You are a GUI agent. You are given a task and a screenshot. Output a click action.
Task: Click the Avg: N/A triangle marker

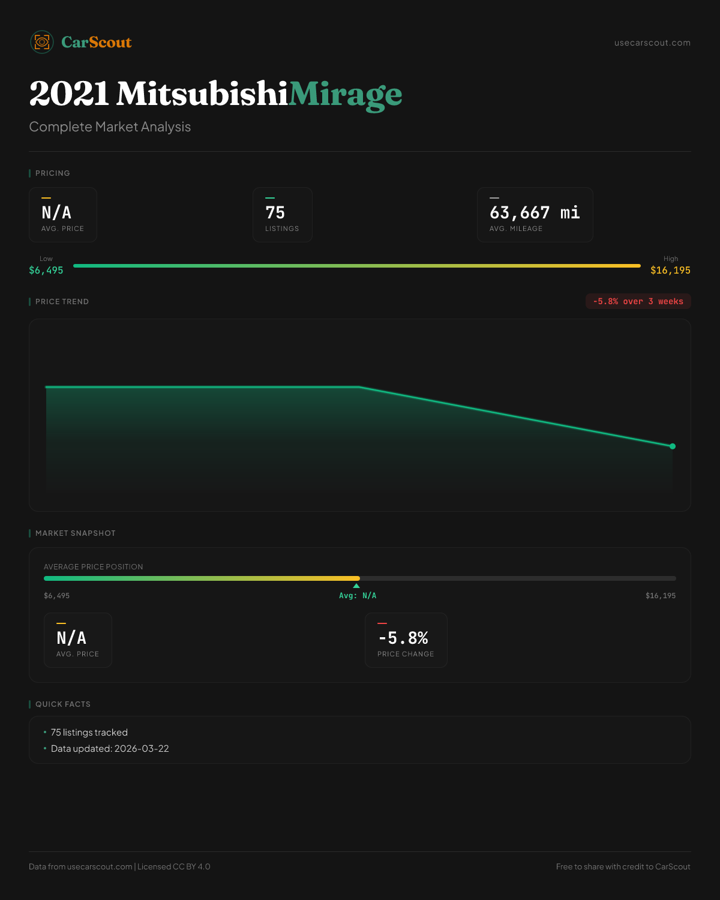(356, 586)
